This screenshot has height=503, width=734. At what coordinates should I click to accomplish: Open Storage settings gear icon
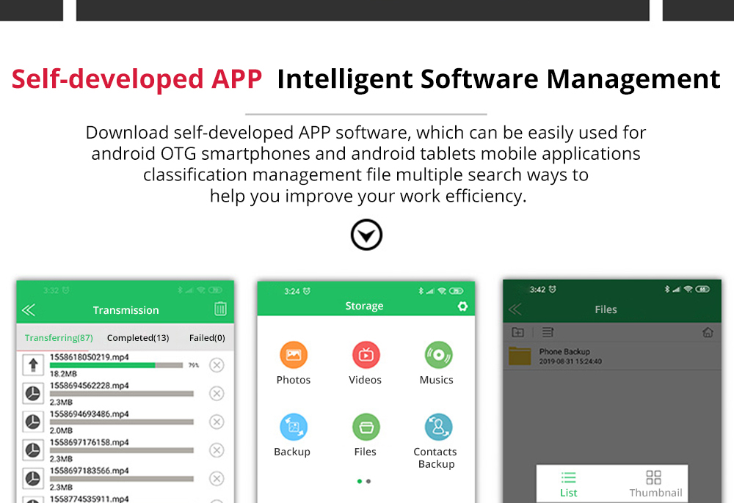click(462, 306)
